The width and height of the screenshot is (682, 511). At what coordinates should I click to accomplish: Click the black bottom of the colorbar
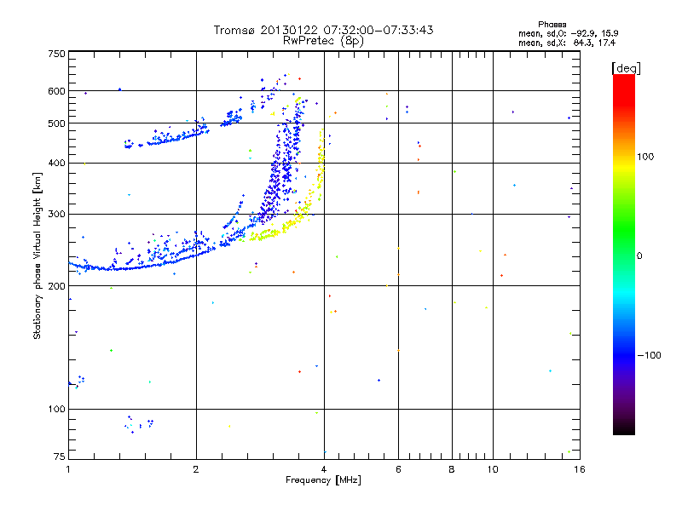624,428
